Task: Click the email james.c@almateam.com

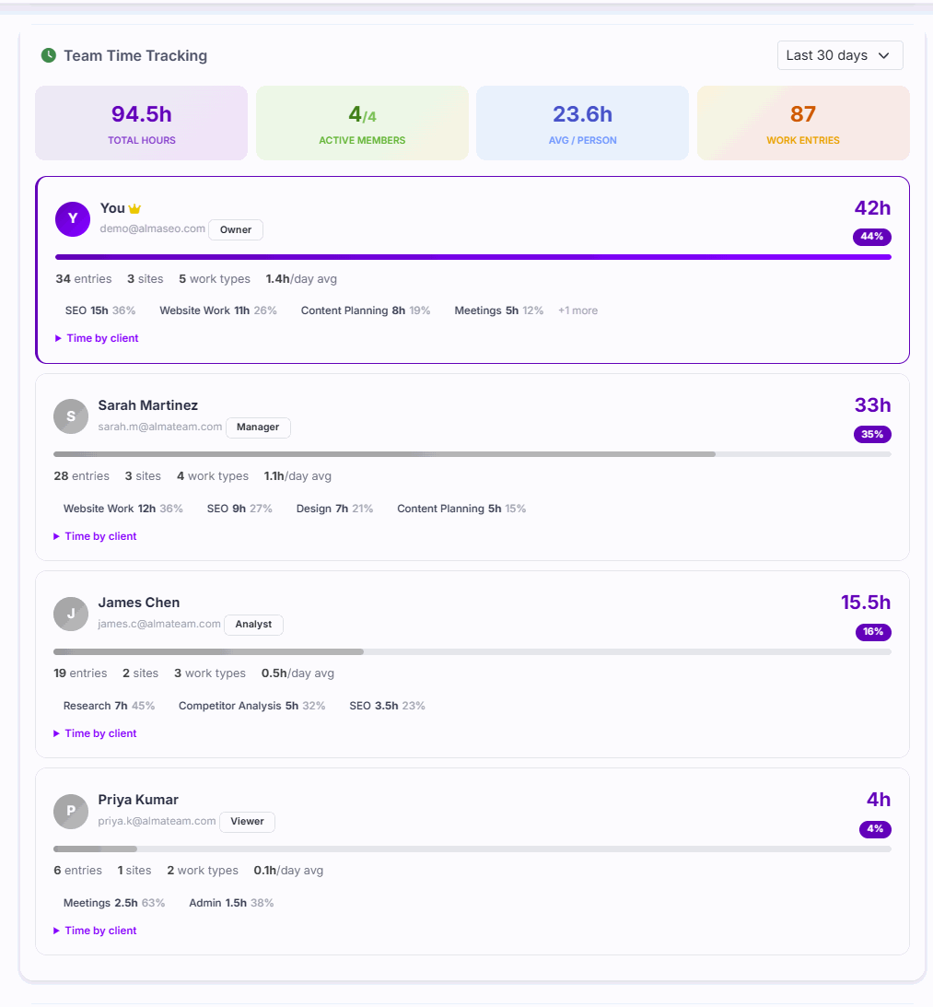Action: click(x=159, y=624)
